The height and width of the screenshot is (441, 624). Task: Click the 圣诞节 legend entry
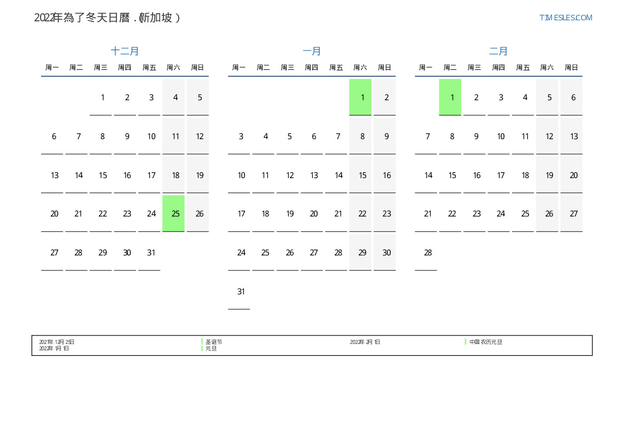[x=214, y=342]
